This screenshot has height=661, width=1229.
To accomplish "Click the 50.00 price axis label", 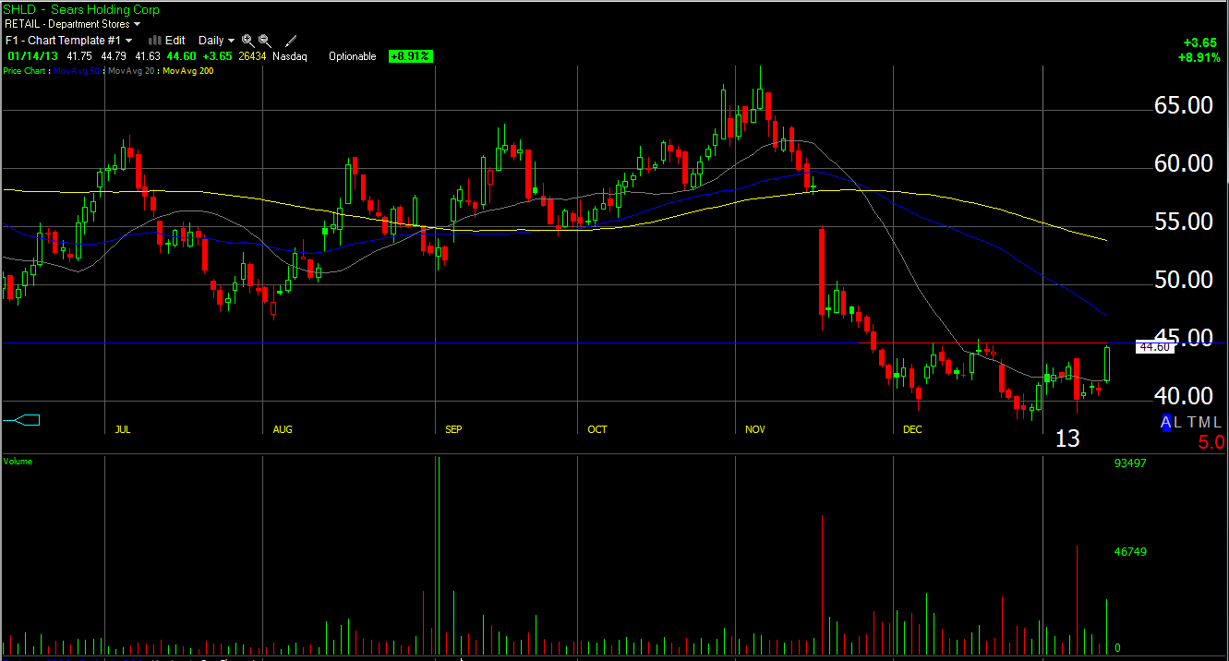I will (1184, 280).
